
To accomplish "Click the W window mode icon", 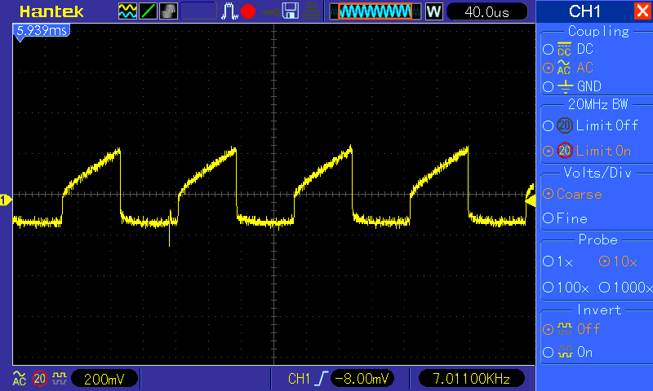I will 433,11.
